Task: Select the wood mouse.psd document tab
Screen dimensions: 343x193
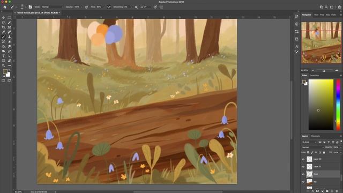Action: [x=38, y=13]
